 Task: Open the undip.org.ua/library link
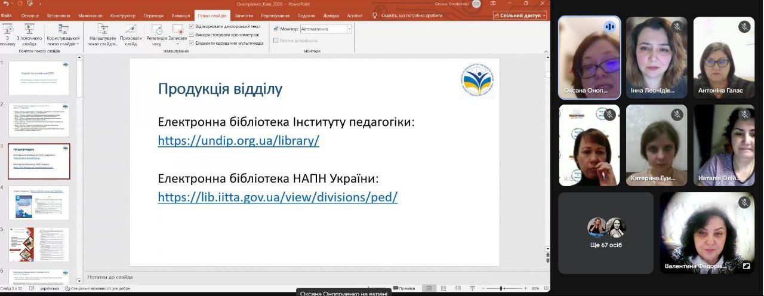[239, 141]
